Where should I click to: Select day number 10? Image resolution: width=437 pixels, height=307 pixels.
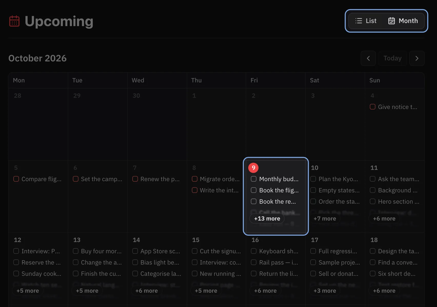coord(314,168)
